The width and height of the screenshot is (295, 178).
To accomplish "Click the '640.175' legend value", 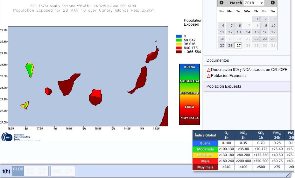I will [x=191, y=48].
